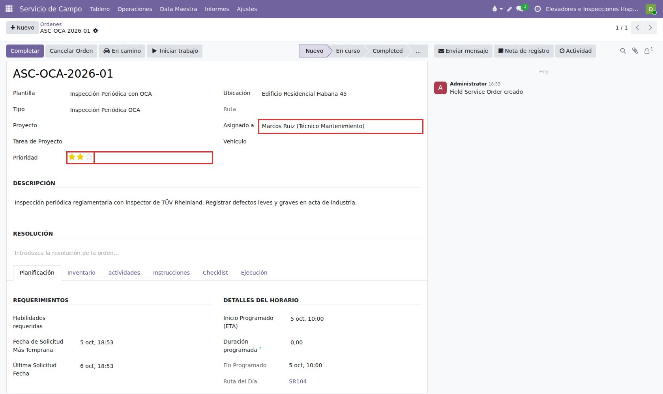Switch to the Instrucciones tab
Screen dimensions: 663x394
pyautogui.click(x=171, y=273)
